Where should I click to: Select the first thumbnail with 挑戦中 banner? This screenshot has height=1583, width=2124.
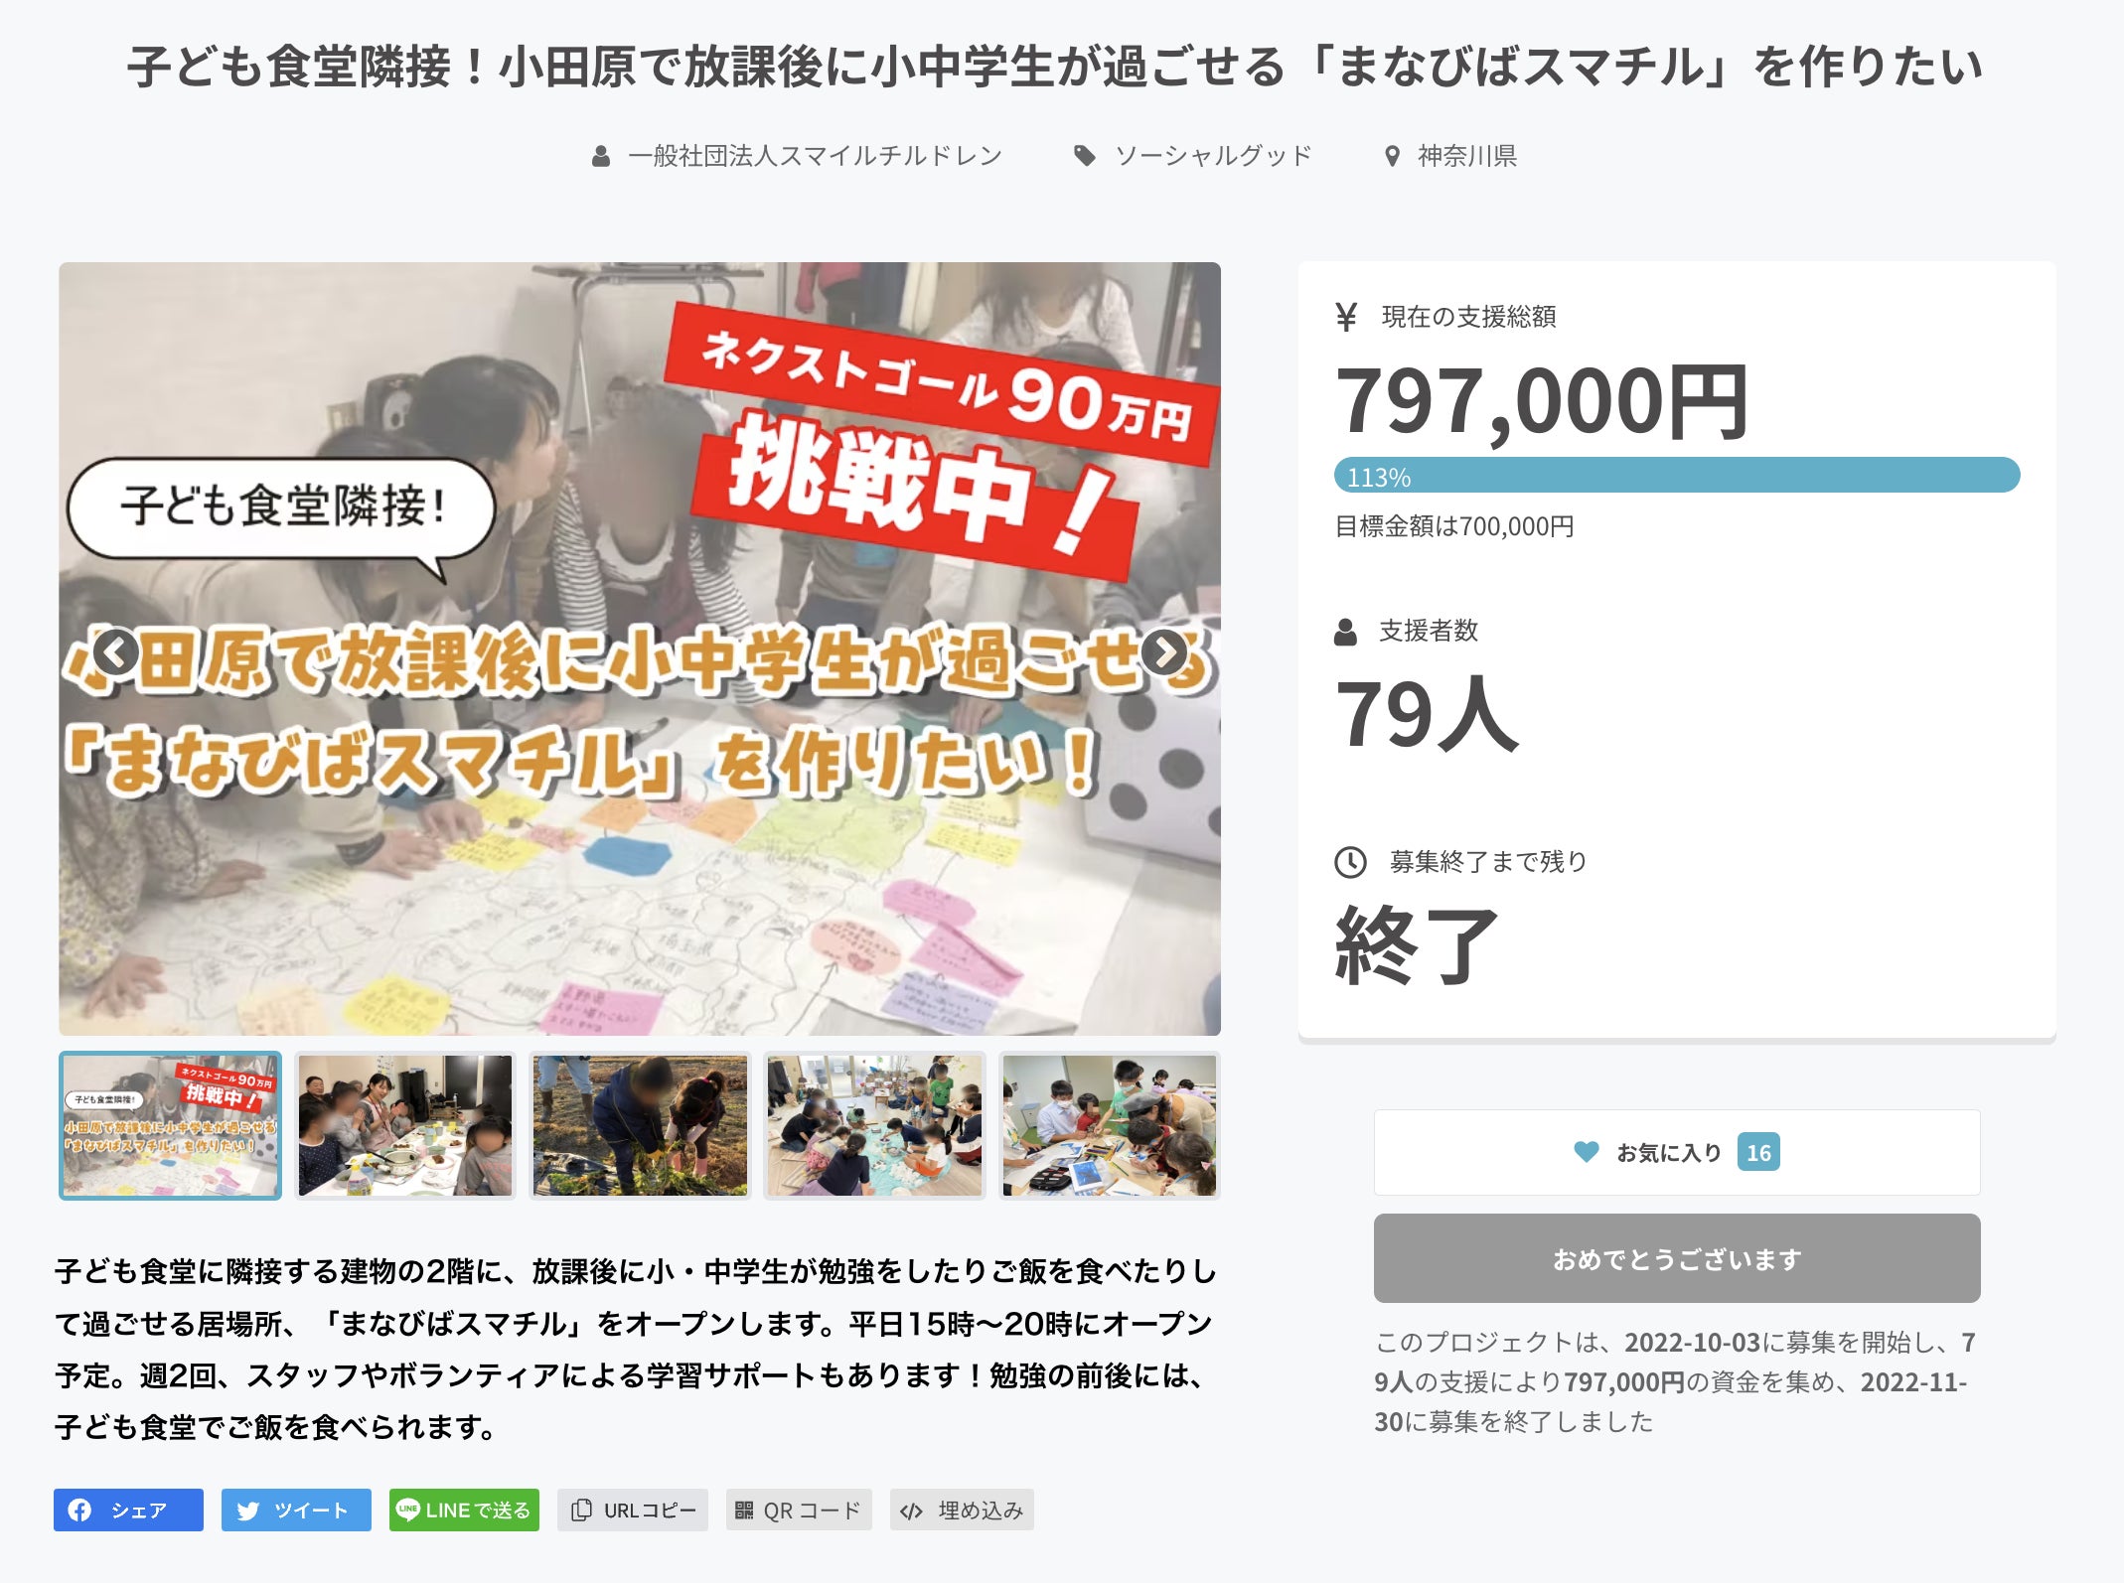pos(171,1125)
